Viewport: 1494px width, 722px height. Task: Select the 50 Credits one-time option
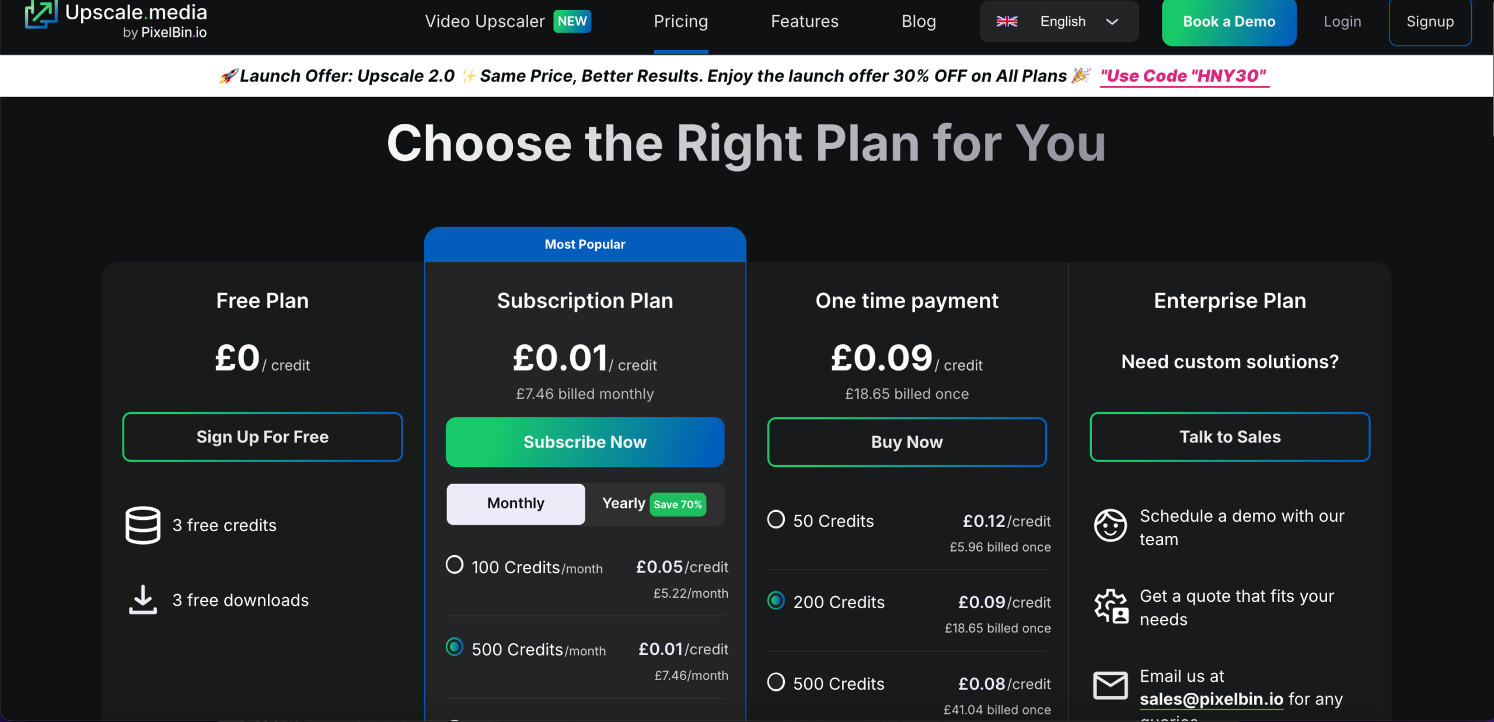(x=776, y=519)
